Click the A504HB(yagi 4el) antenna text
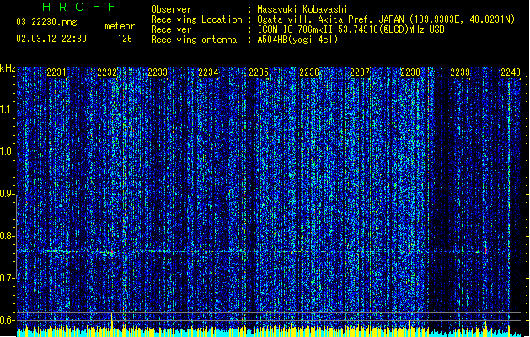This screenshot has width=530, height=337. point(297,40)
